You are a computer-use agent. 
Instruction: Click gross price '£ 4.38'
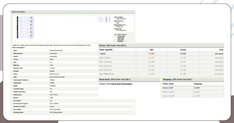183,70
